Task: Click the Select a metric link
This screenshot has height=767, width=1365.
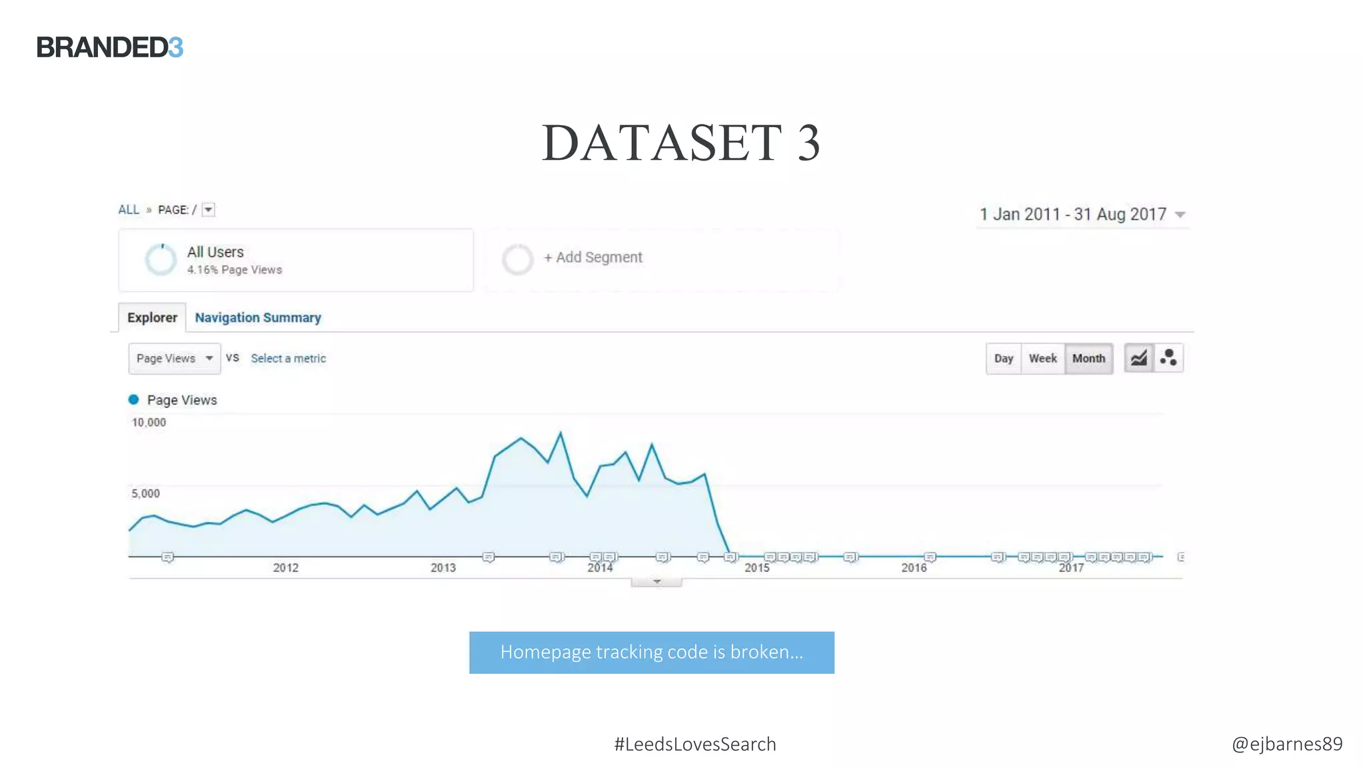Action: (288, 358)
